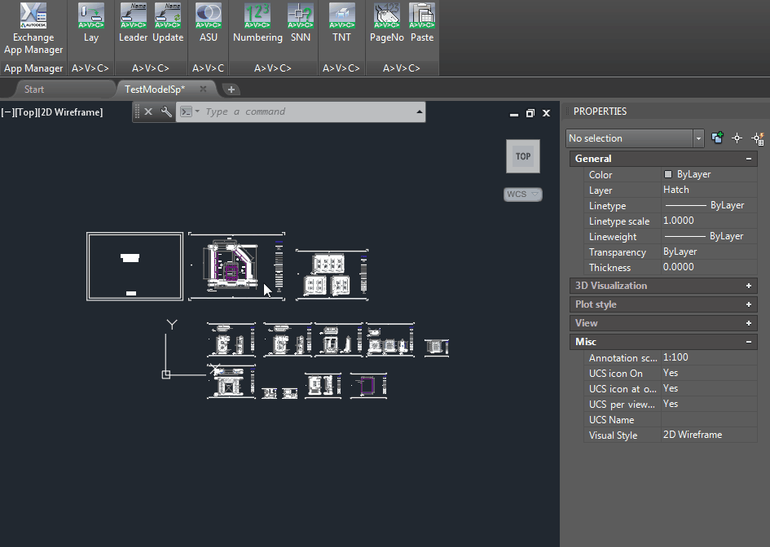Run the PageNo tool
770x547 pixels.
pos(387,23)
